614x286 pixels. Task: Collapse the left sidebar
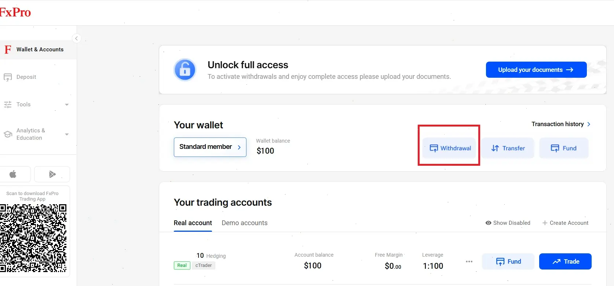[x=76, y=38]
